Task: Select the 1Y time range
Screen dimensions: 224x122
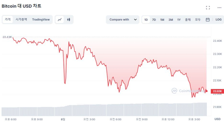Action: [x=179, y=19]
